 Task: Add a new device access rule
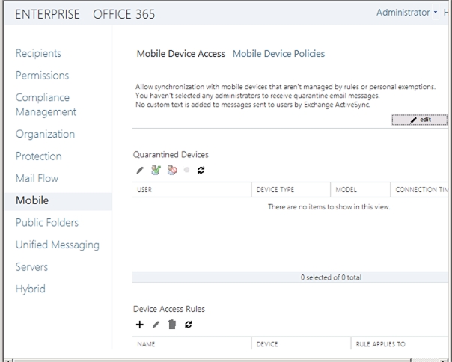pos(140,325)
